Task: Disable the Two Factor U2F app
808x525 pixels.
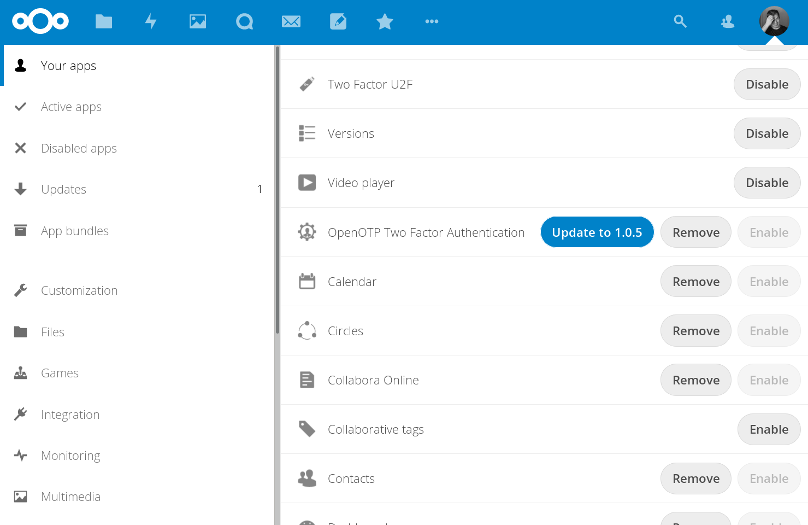Action: point(767,84)
